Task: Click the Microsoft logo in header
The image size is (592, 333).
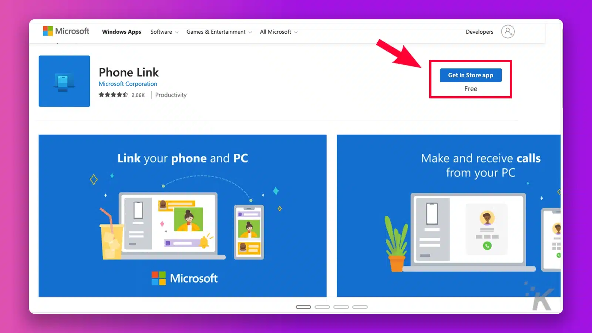Action: click(66, 31)
